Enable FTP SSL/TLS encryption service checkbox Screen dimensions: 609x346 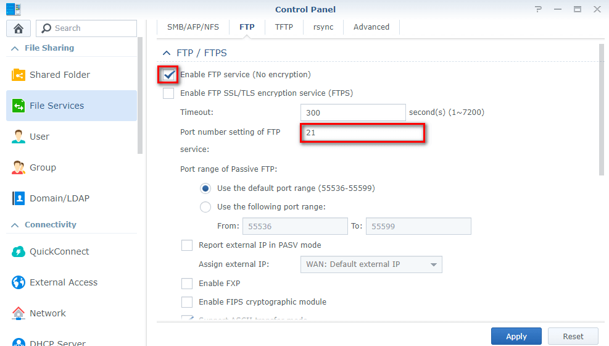point(168,93)
